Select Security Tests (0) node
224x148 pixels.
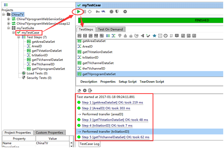(x=39, y=78)
